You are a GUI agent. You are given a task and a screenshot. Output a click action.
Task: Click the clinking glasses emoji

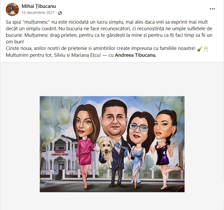point(206,49)
